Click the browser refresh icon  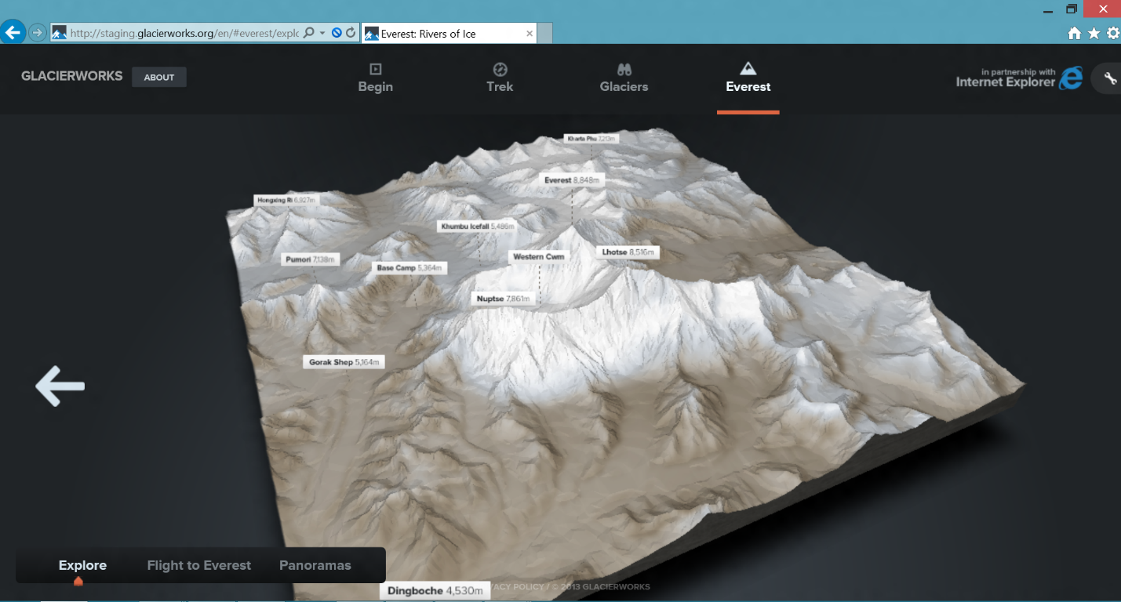(350, 33)
